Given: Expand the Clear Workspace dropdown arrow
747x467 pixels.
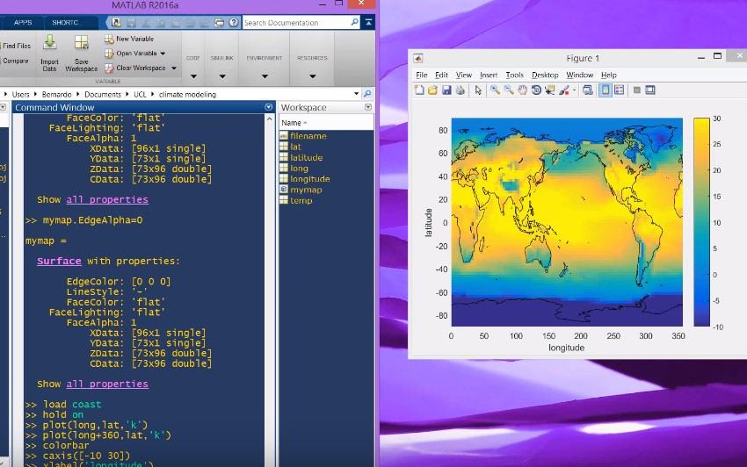Looking at the screenshot, I should pos(174,68).
